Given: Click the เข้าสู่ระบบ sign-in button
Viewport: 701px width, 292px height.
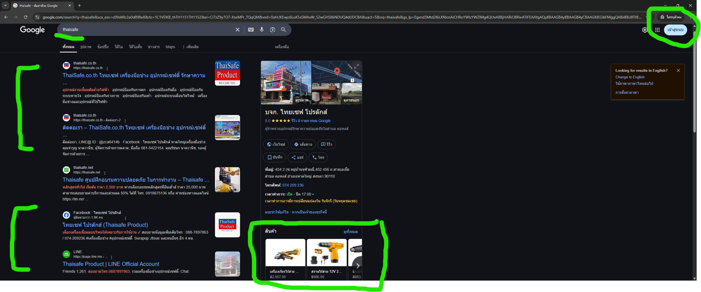Looking at the screenshot, I should (x=675, y=30).
